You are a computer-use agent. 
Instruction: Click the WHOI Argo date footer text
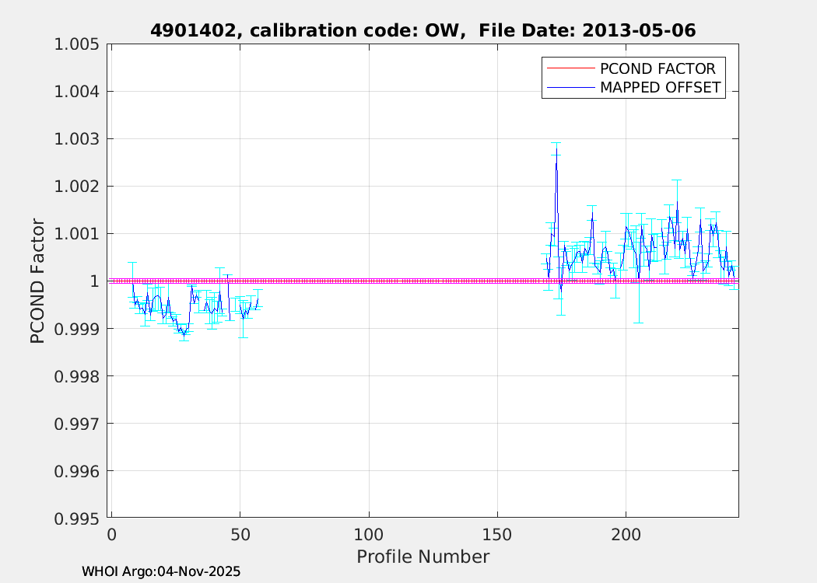click(x=161, y=571)
